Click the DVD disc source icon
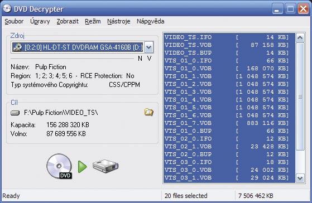The height and width of the screenshot is (203, 312). (x=59, y=166)
